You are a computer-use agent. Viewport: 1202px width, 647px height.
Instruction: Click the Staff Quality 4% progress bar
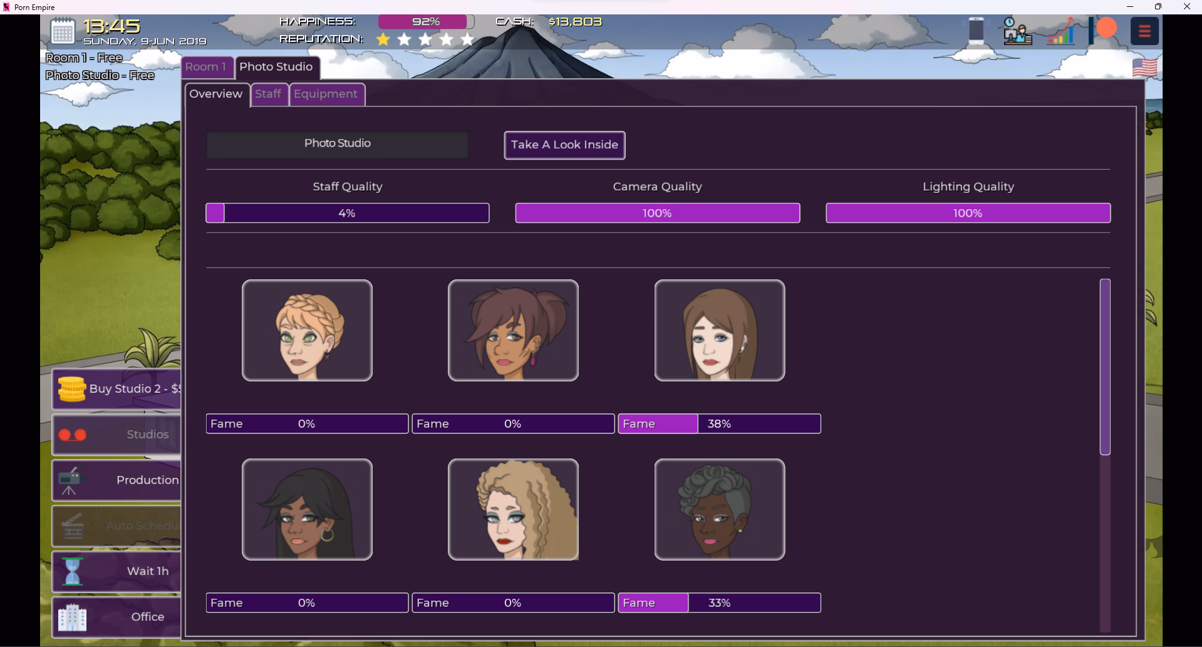(347, 213)
